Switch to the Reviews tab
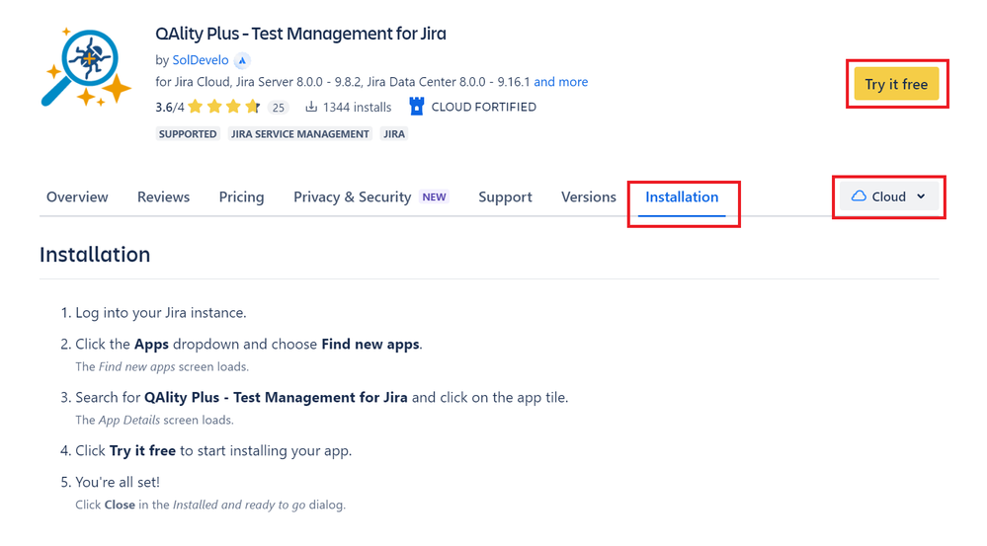This screenshot has height=546, width=987. [164, 196]
